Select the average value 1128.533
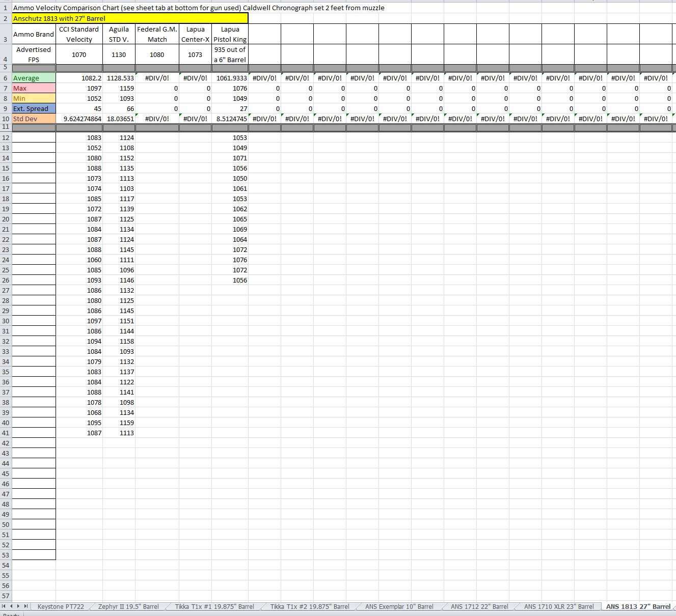The image size is (676, 616). [x=119, y=78]
